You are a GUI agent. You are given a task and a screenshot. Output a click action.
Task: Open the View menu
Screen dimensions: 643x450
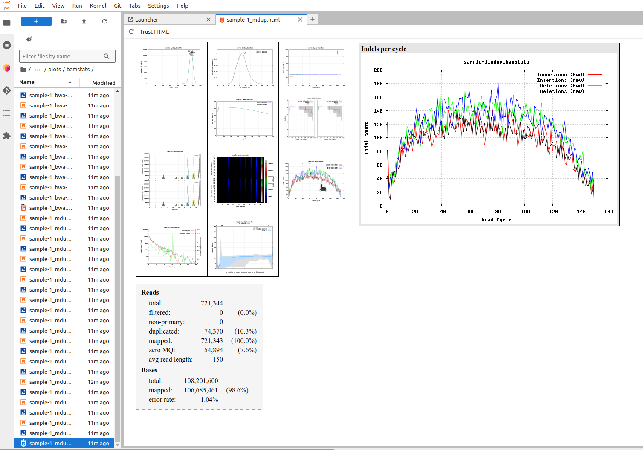58,6
